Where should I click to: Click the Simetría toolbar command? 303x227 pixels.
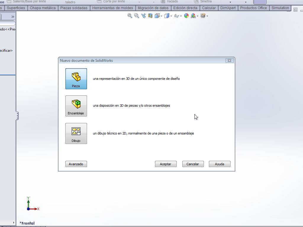click(x=203, y=1)
